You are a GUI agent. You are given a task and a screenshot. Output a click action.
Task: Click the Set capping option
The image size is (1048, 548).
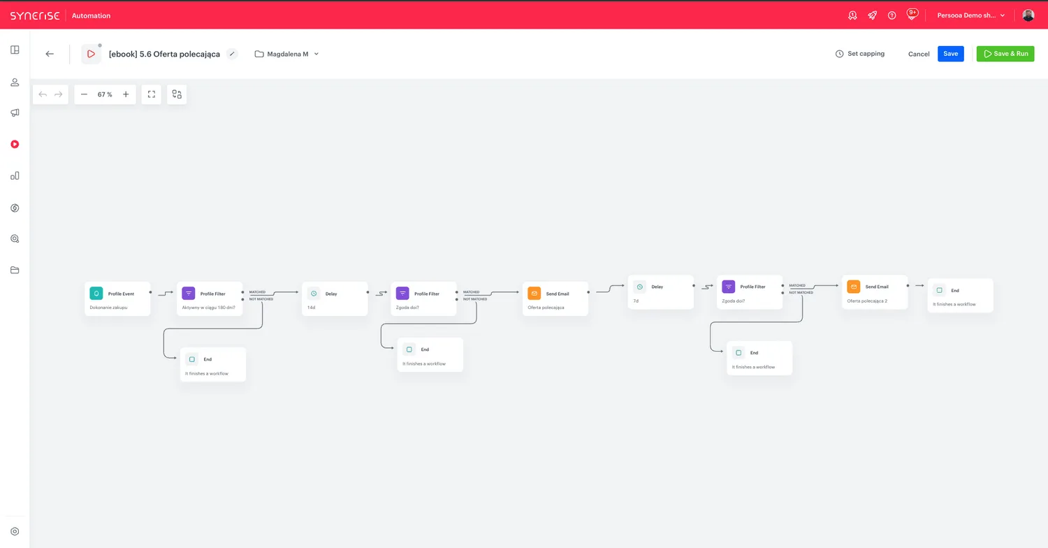860,54
